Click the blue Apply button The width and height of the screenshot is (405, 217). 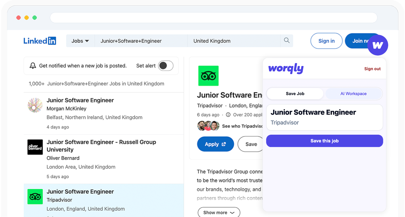(x=215, y=144)
